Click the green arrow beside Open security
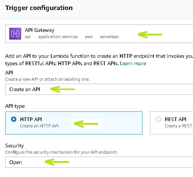The width and height of the screenshot is (193, 177). pos(57,162)
